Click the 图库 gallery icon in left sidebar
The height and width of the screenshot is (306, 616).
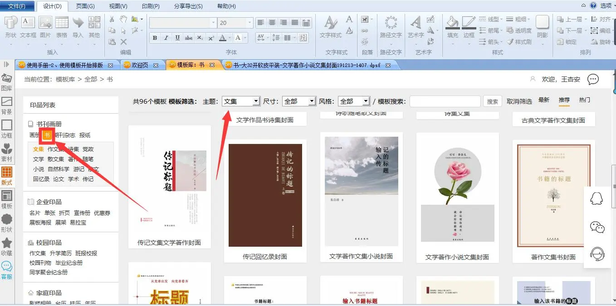click(7, 78)
